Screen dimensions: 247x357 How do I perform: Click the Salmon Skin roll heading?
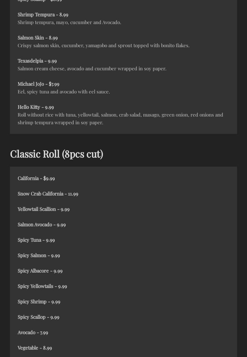click(38, 38)
